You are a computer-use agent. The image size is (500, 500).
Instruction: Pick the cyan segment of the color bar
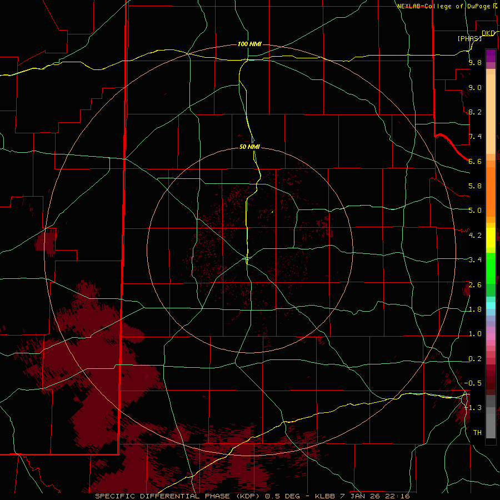click(491, 306)
